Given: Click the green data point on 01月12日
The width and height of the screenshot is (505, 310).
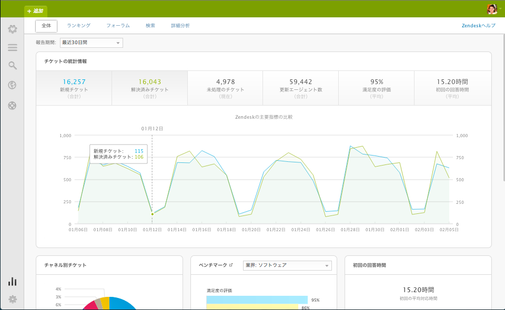Looking at the screenshot, I should click(153, 214).
